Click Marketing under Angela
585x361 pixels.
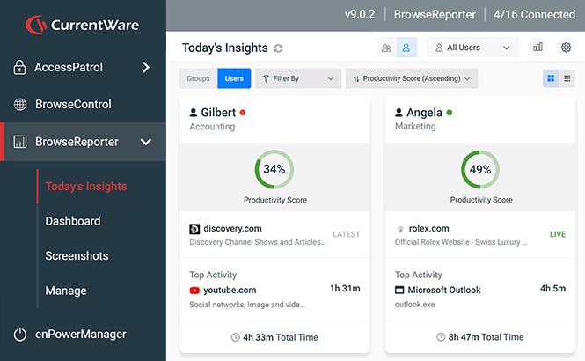pos(415,127)
